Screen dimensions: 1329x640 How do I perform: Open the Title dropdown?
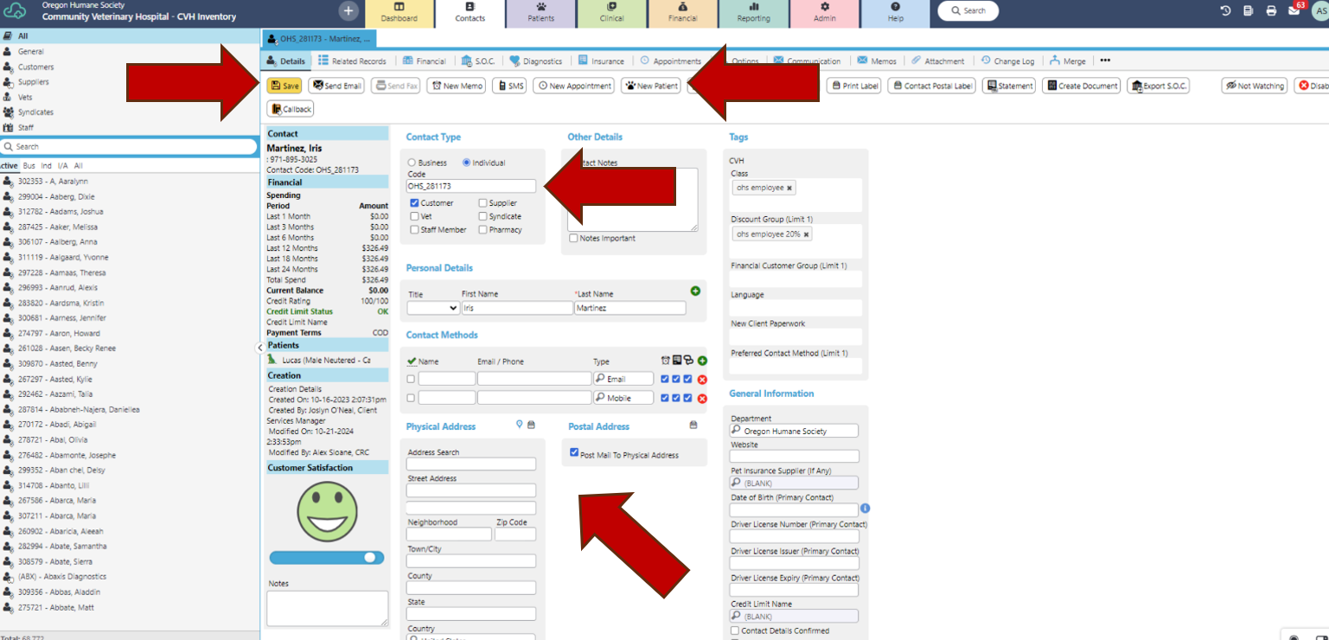coord(433,308)
